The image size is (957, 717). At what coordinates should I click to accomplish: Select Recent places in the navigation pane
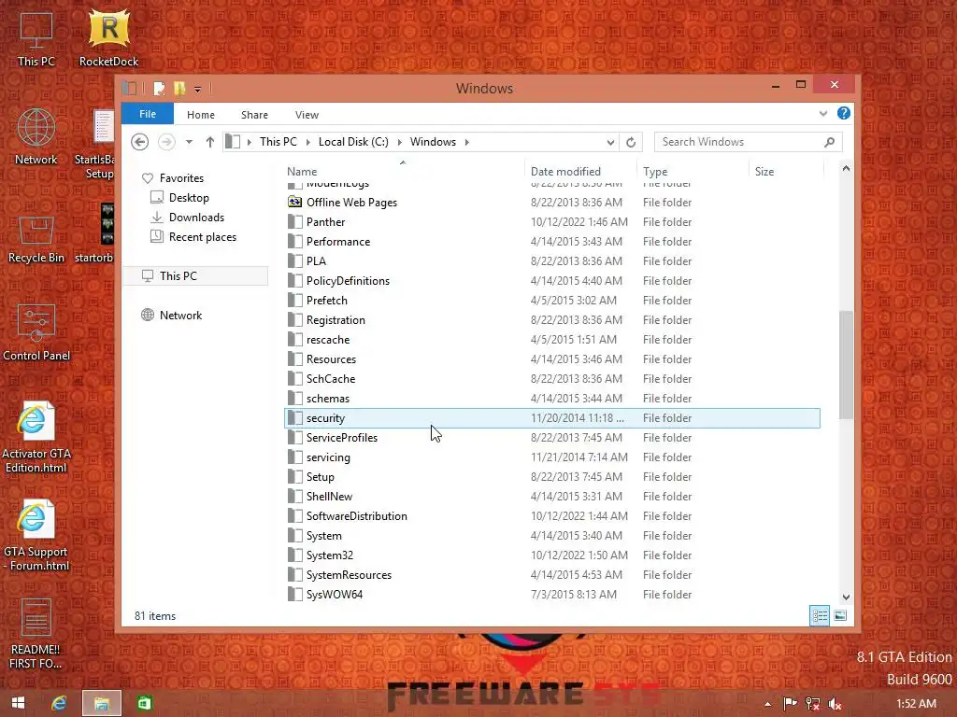click(202, 236)
